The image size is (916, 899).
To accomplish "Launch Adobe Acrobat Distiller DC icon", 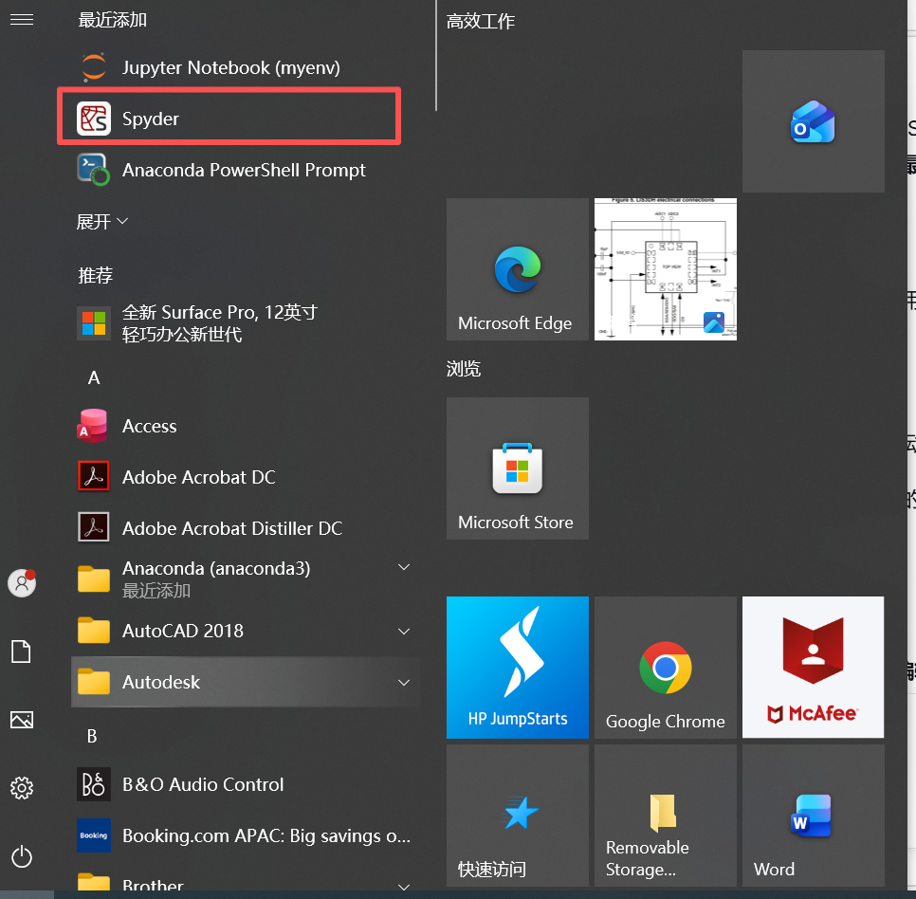I will (x=94, y=527).
